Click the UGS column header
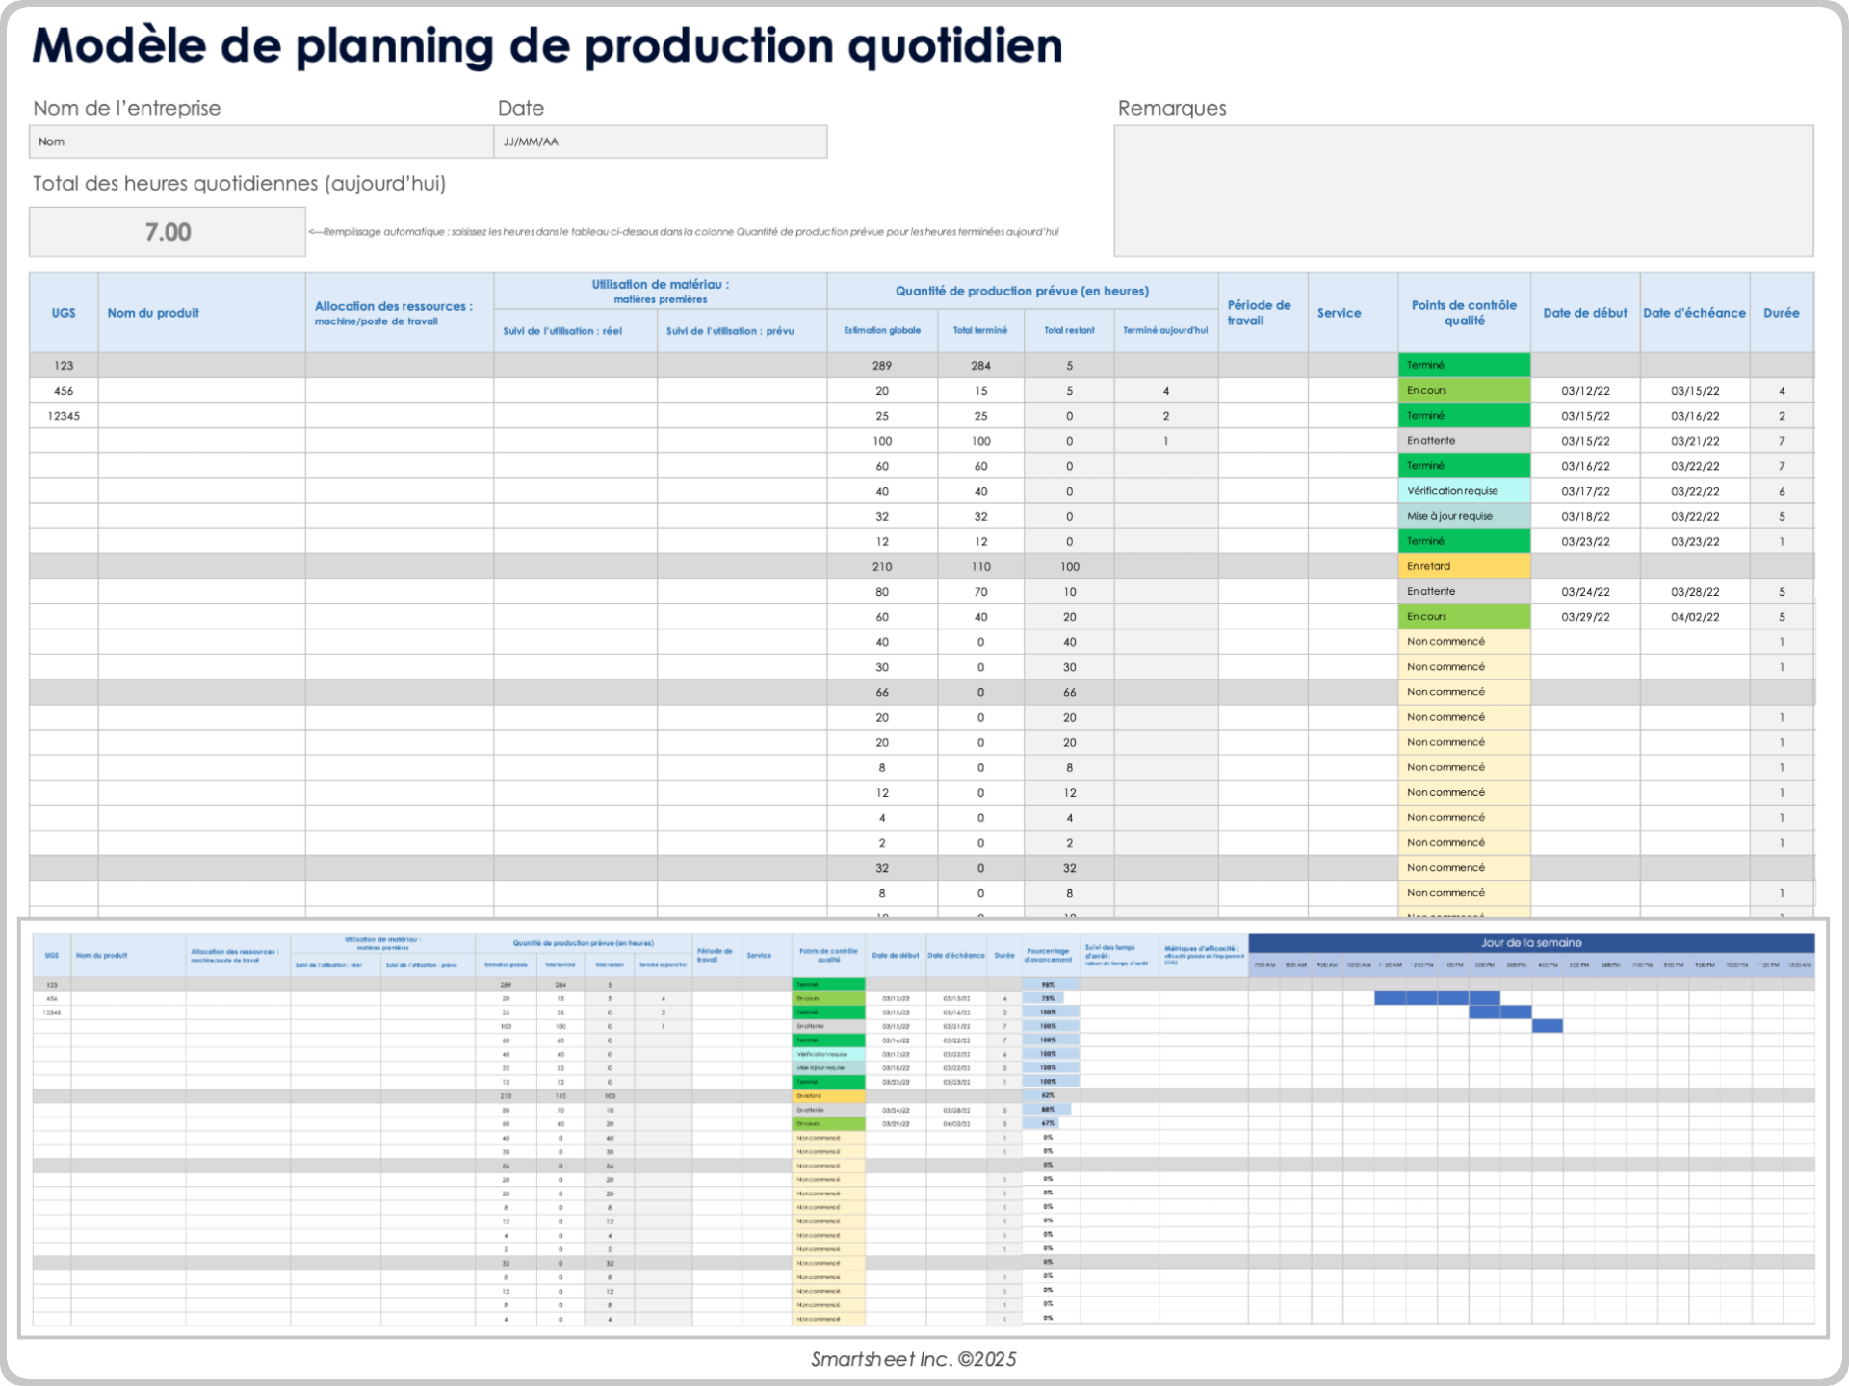Image resolution: width=1849 pixels, height=1386 pixels. (x=64, y=313)
